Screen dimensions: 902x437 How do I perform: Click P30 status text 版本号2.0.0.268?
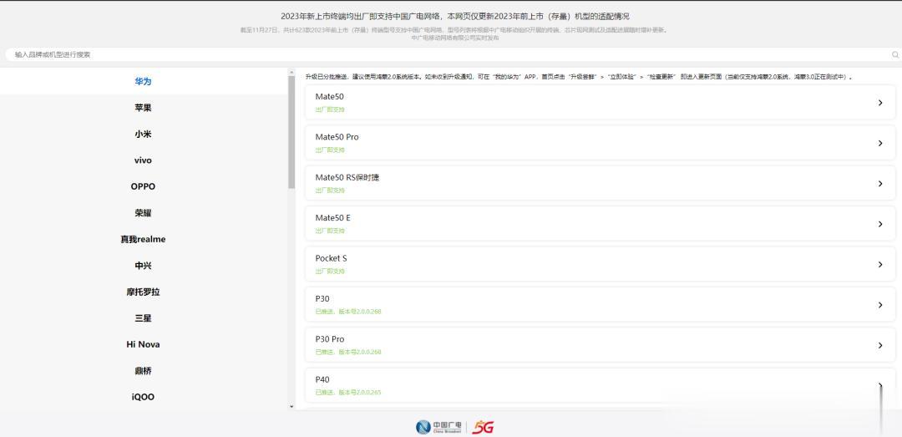tap(359, 312)
